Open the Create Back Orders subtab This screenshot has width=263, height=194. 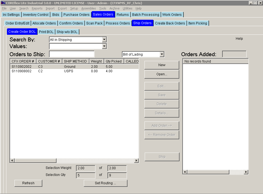(x=170, y=23)
